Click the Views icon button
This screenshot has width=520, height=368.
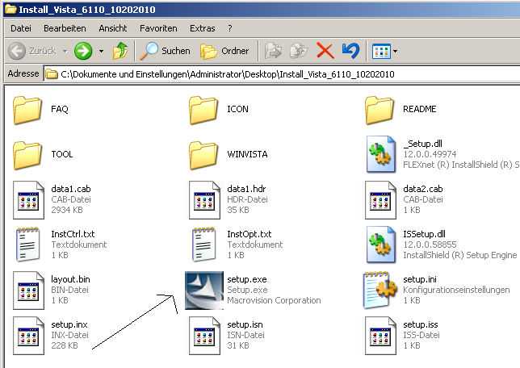pyautogui.click(x=381, y=52)
